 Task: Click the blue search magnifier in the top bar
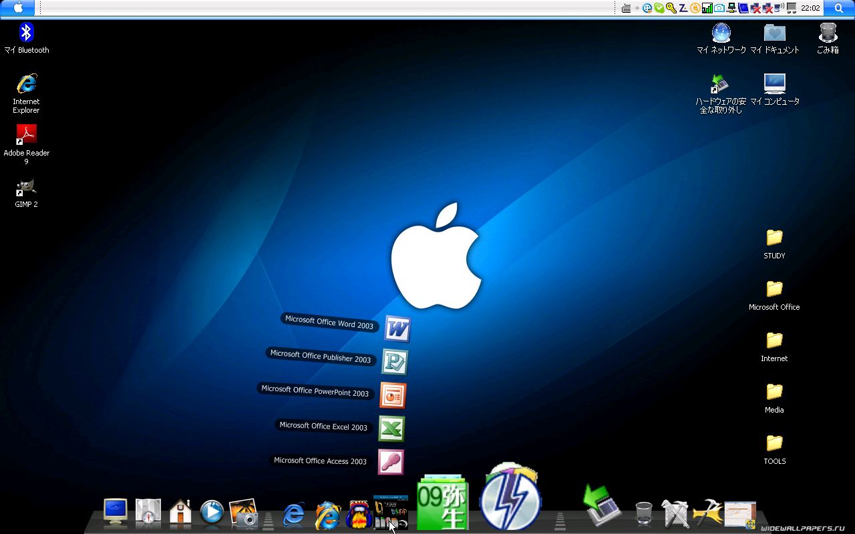click(839, 8)
